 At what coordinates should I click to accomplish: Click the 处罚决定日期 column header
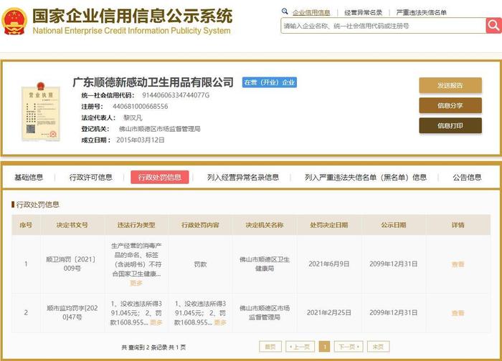[x=328, y=225]
